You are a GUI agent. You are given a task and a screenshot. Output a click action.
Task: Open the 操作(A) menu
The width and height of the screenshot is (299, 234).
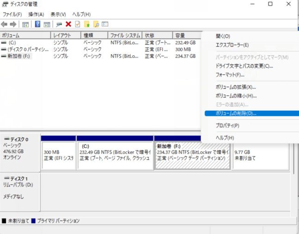(x=36, y=14)
